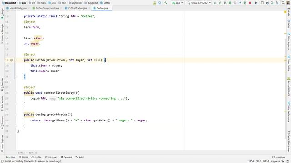Click the lock read-only icon in status bar

[283, 161]
